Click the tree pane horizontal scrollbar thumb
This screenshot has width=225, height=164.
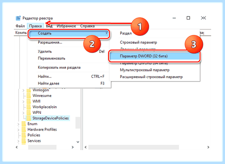click(42, 147)
